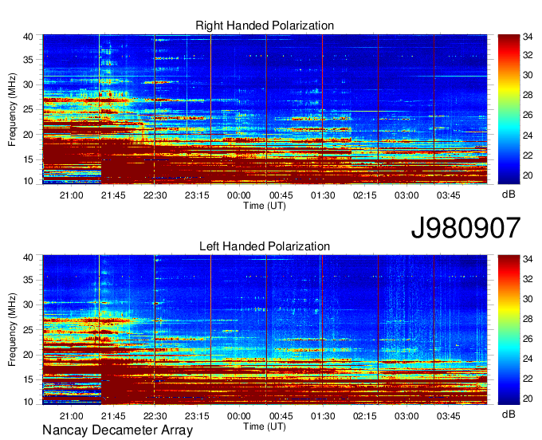
Task: Click the "28" label on Right Handed colorbar
Action: (528, 95)
